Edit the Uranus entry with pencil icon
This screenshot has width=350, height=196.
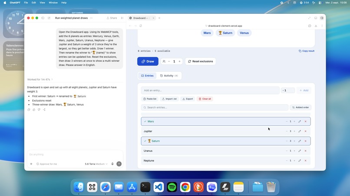point(300,151)
